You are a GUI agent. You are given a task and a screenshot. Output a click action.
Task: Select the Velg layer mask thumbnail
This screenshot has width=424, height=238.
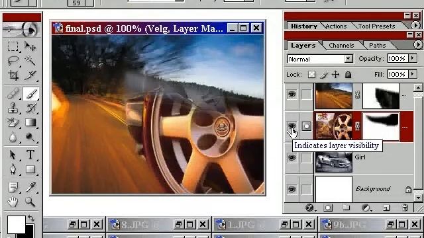click(x=381, y=127)
